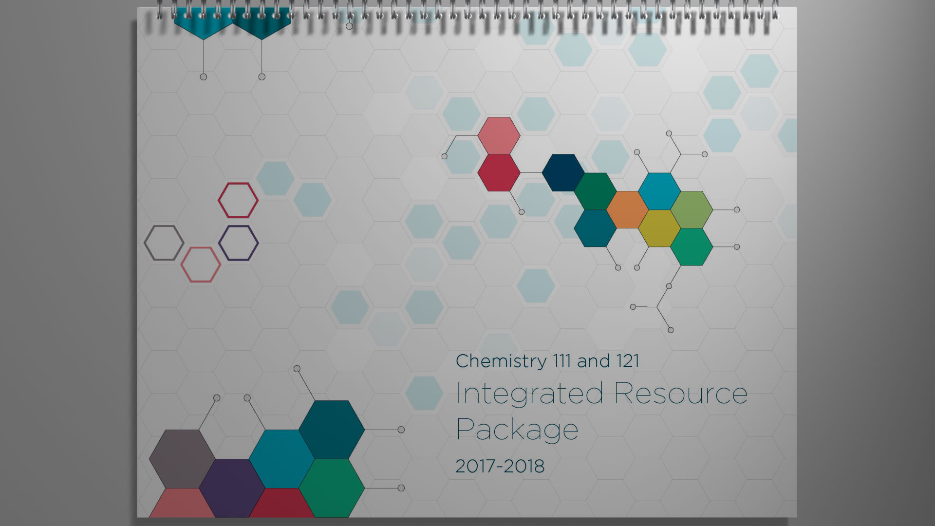Click the 'Chemistry 111 and 121' heading
935x526 pixels.
tap(550, 361)
